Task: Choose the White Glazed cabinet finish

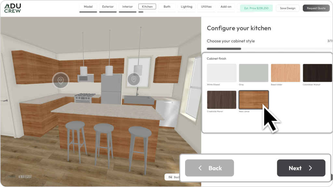Action: click(x=221, y=73)
